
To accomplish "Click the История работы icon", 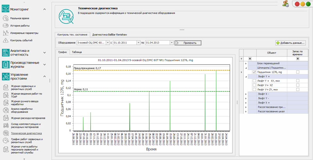I will click(x=5, y=26).
